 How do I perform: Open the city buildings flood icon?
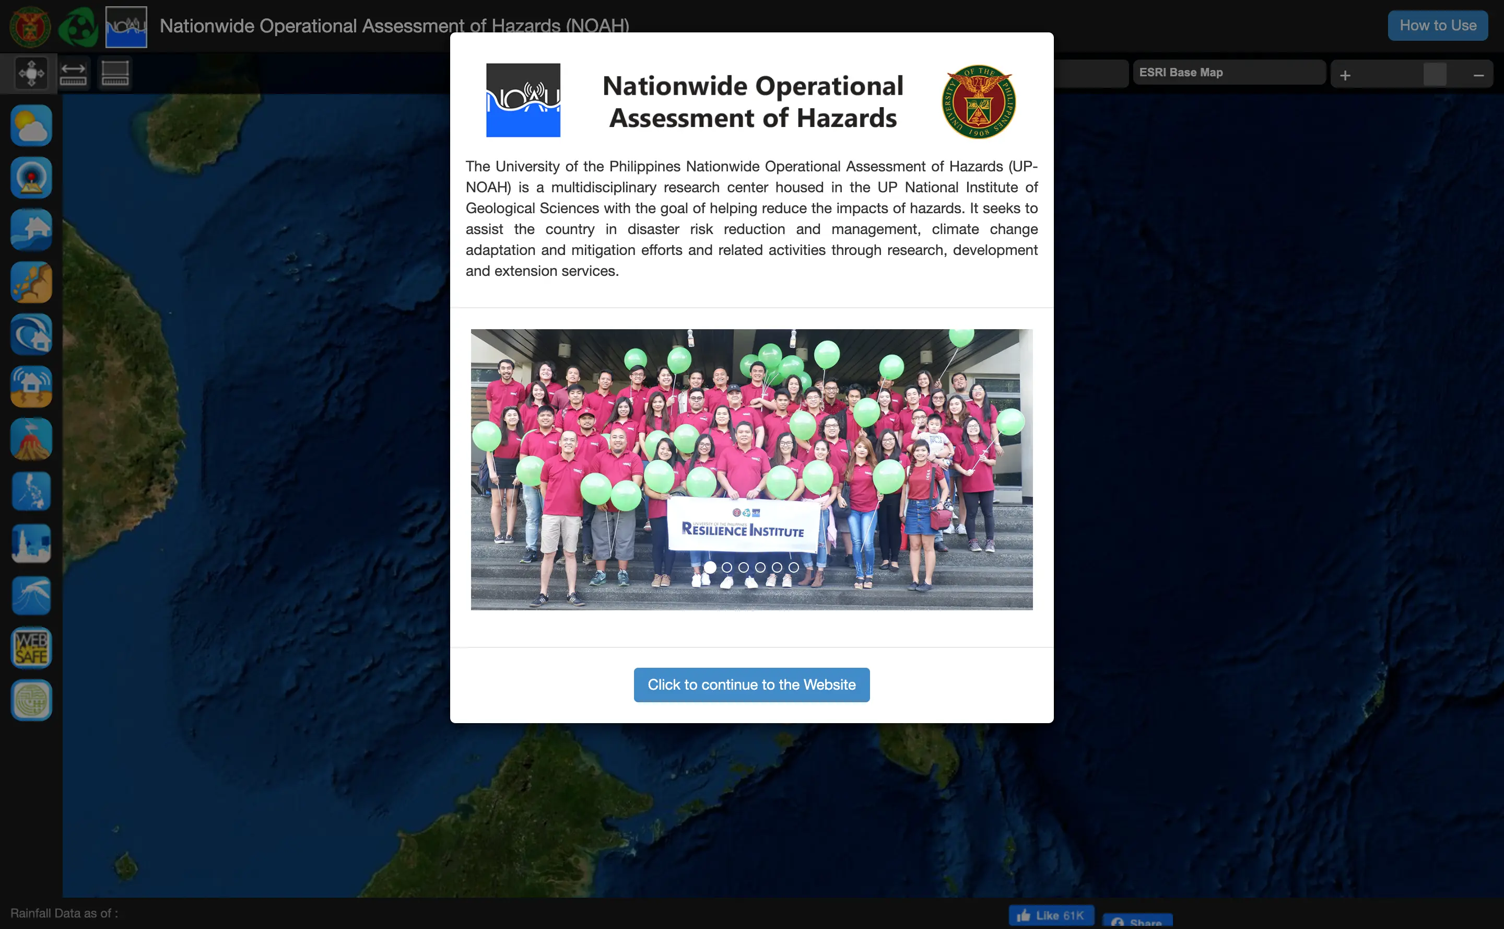pyautogui.click(x=31, y=543)
